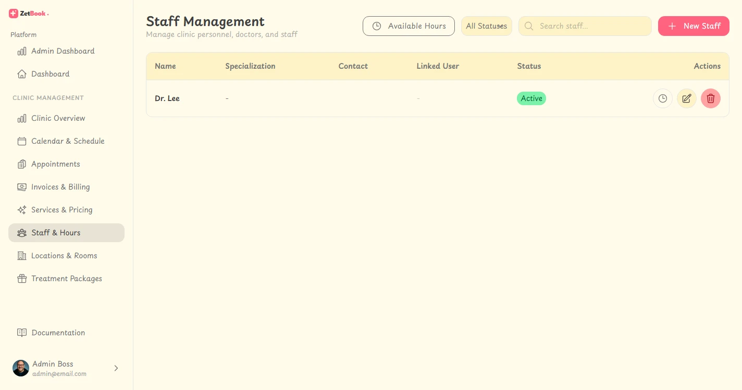The height and width of the screenshot is (390, 742).
Task: Go to Dashboard home item
Action: [66, 74]
